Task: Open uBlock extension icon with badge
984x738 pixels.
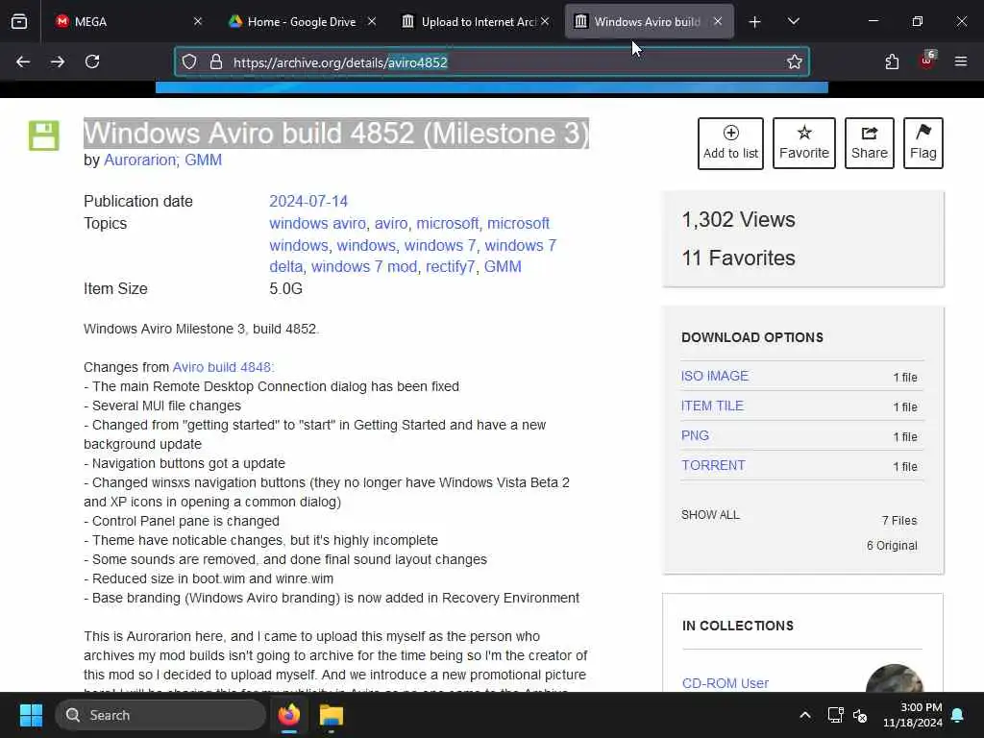Action: (x=927, y=61)
